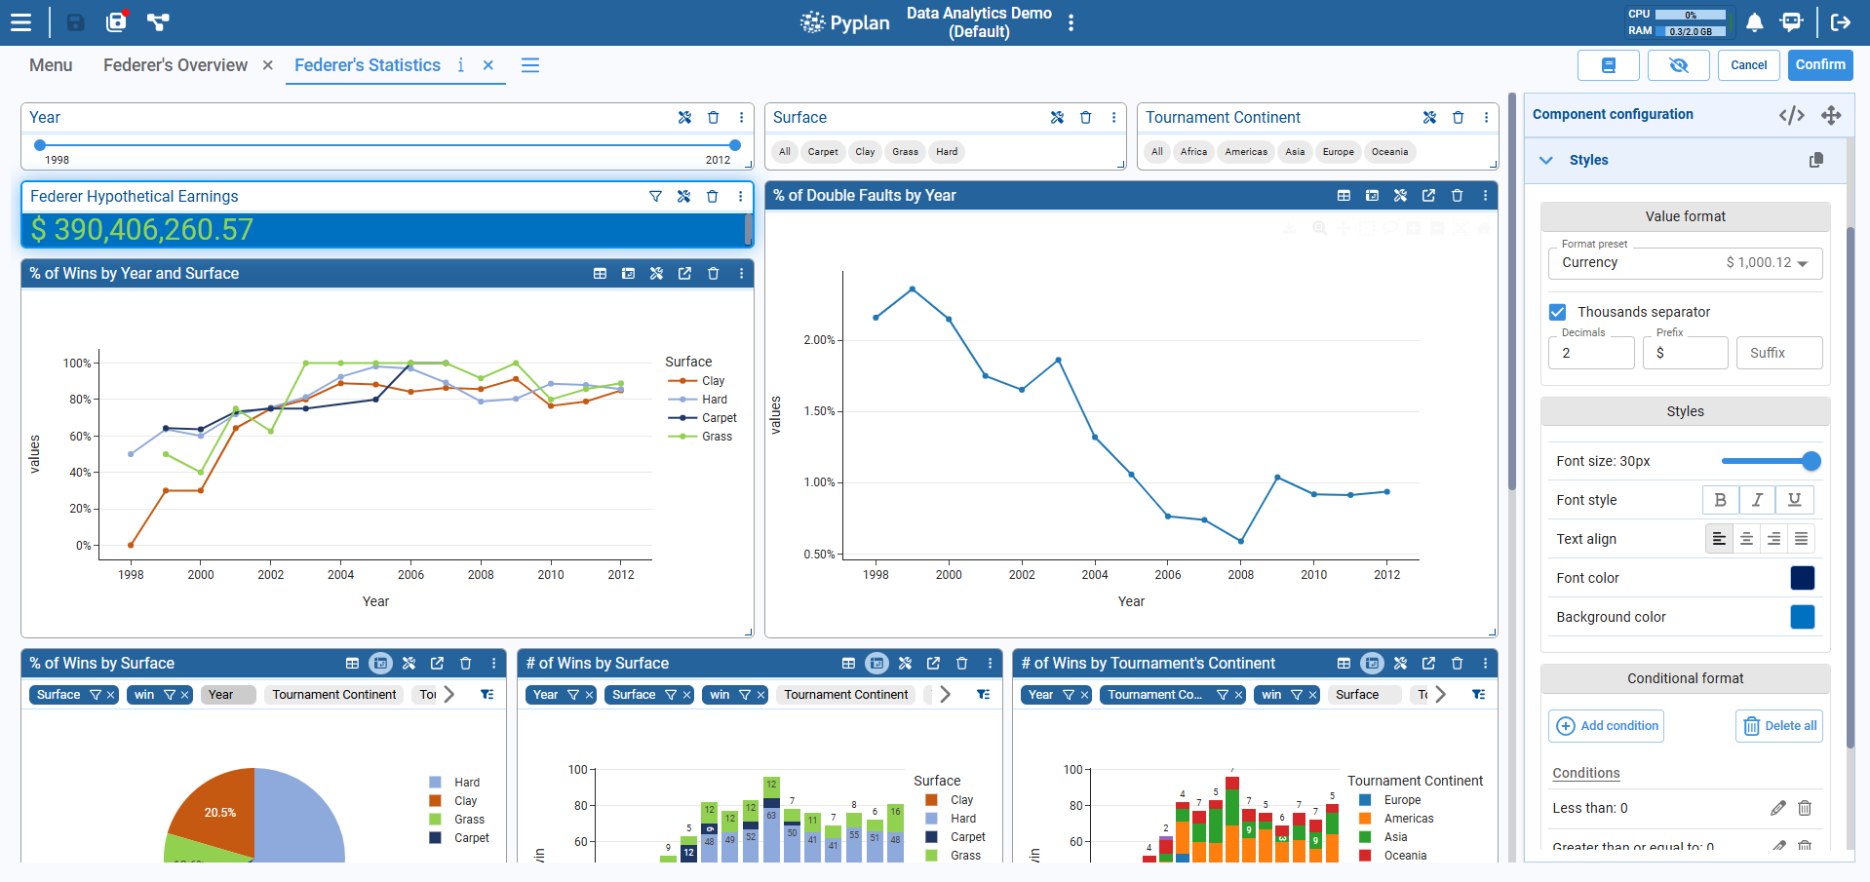This screenshot has width=1870, height=882.
Task: Show table view of % of Double Faults chart
Action: click(x=1344, y=196)
